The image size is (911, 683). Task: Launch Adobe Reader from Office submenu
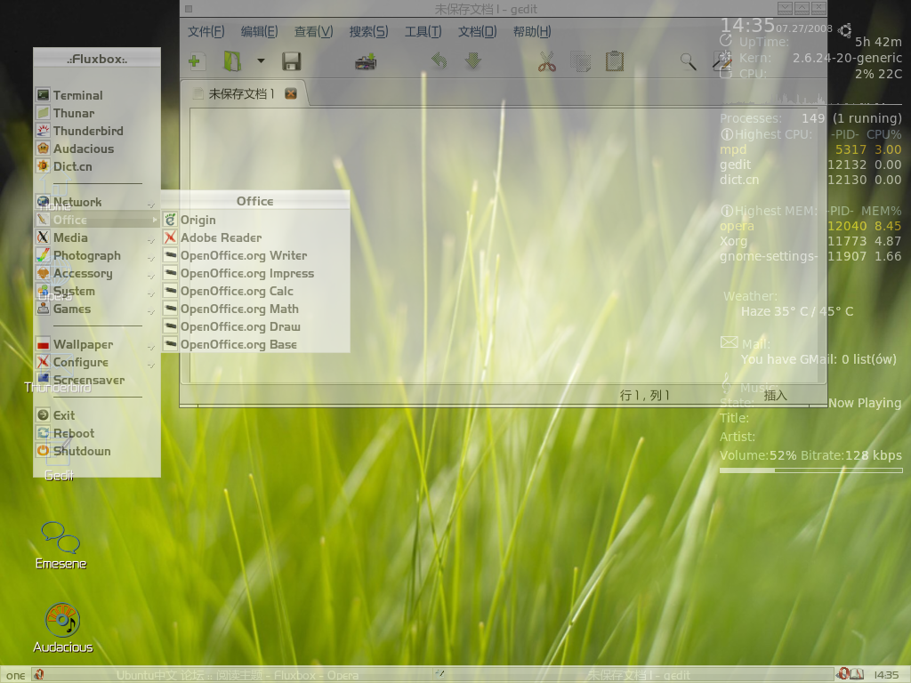click(255, 237)
